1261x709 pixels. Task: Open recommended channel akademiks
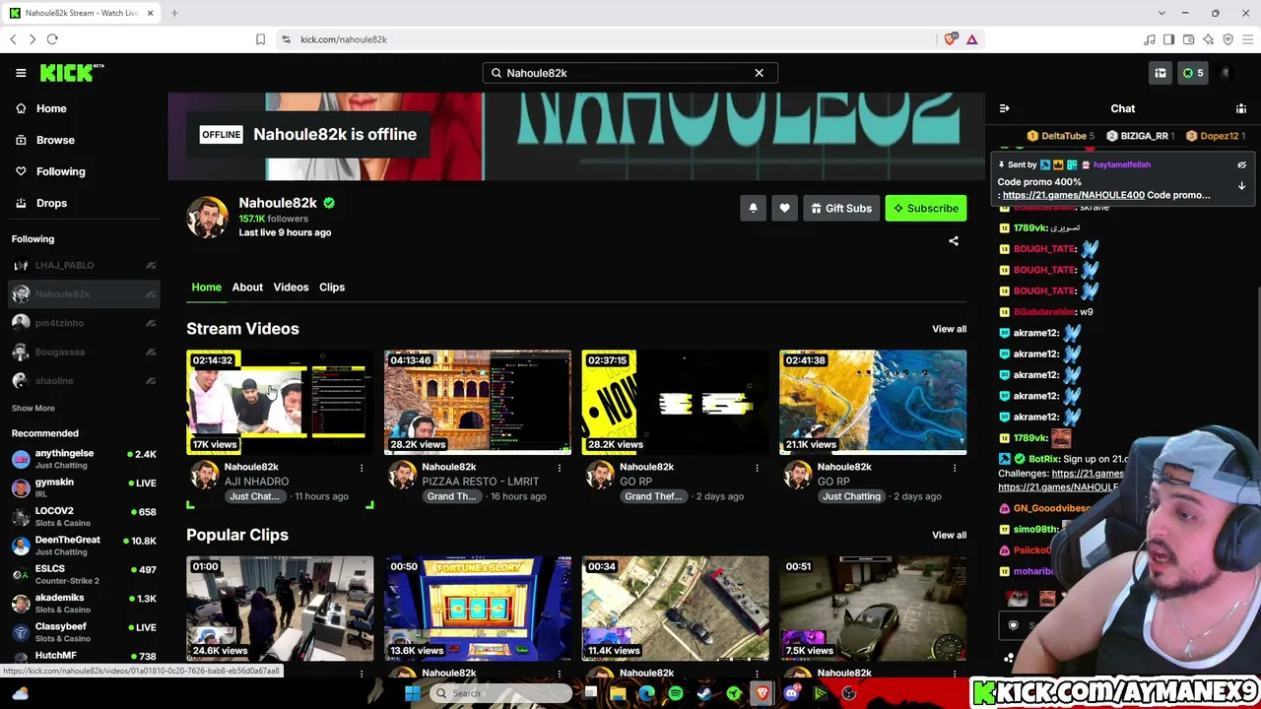pos(84,603)
